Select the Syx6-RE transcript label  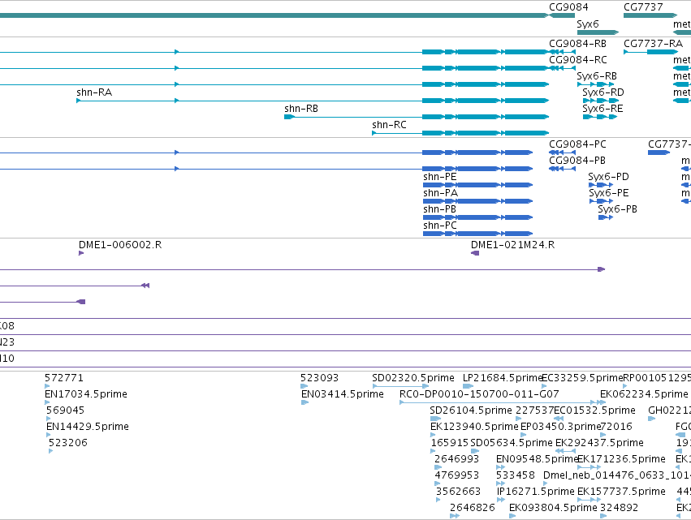(602, 109)
